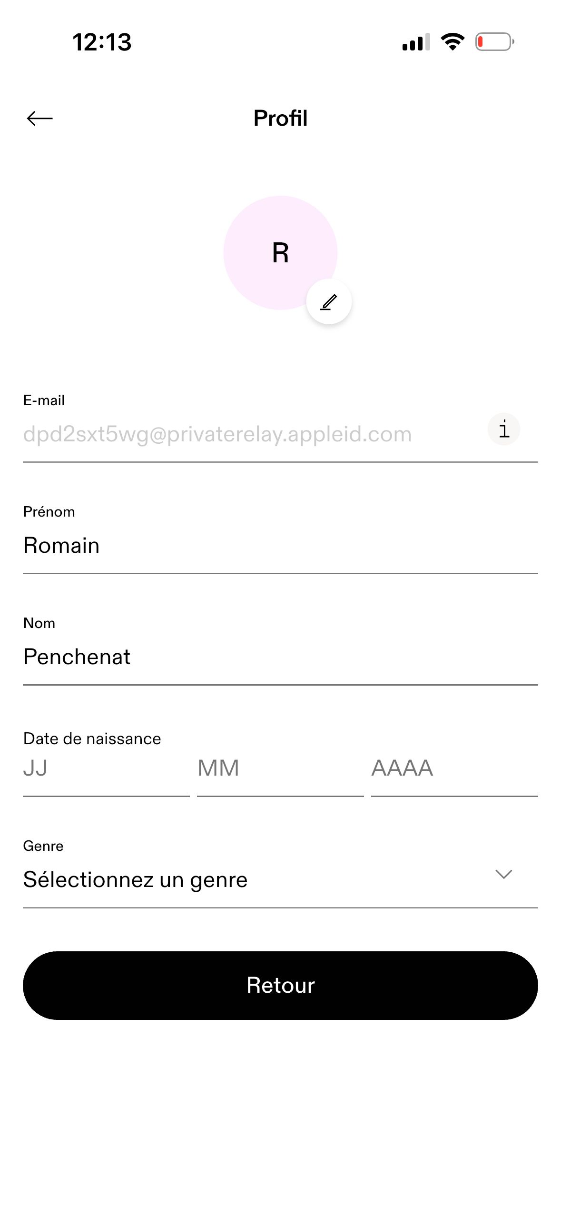Focus the MM month input field
Viewport: 561px width, 1217px height.
pyautogui.click(x=280, y=768)
